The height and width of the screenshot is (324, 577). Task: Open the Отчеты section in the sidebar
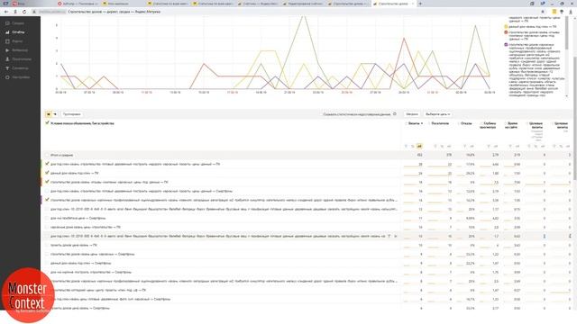click(x=15, y=32)
